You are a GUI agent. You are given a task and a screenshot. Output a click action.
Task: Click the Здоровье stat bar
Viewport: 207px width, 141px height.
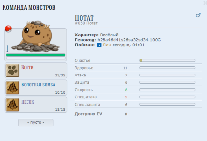pyautogui.click(x=168, y=68)
